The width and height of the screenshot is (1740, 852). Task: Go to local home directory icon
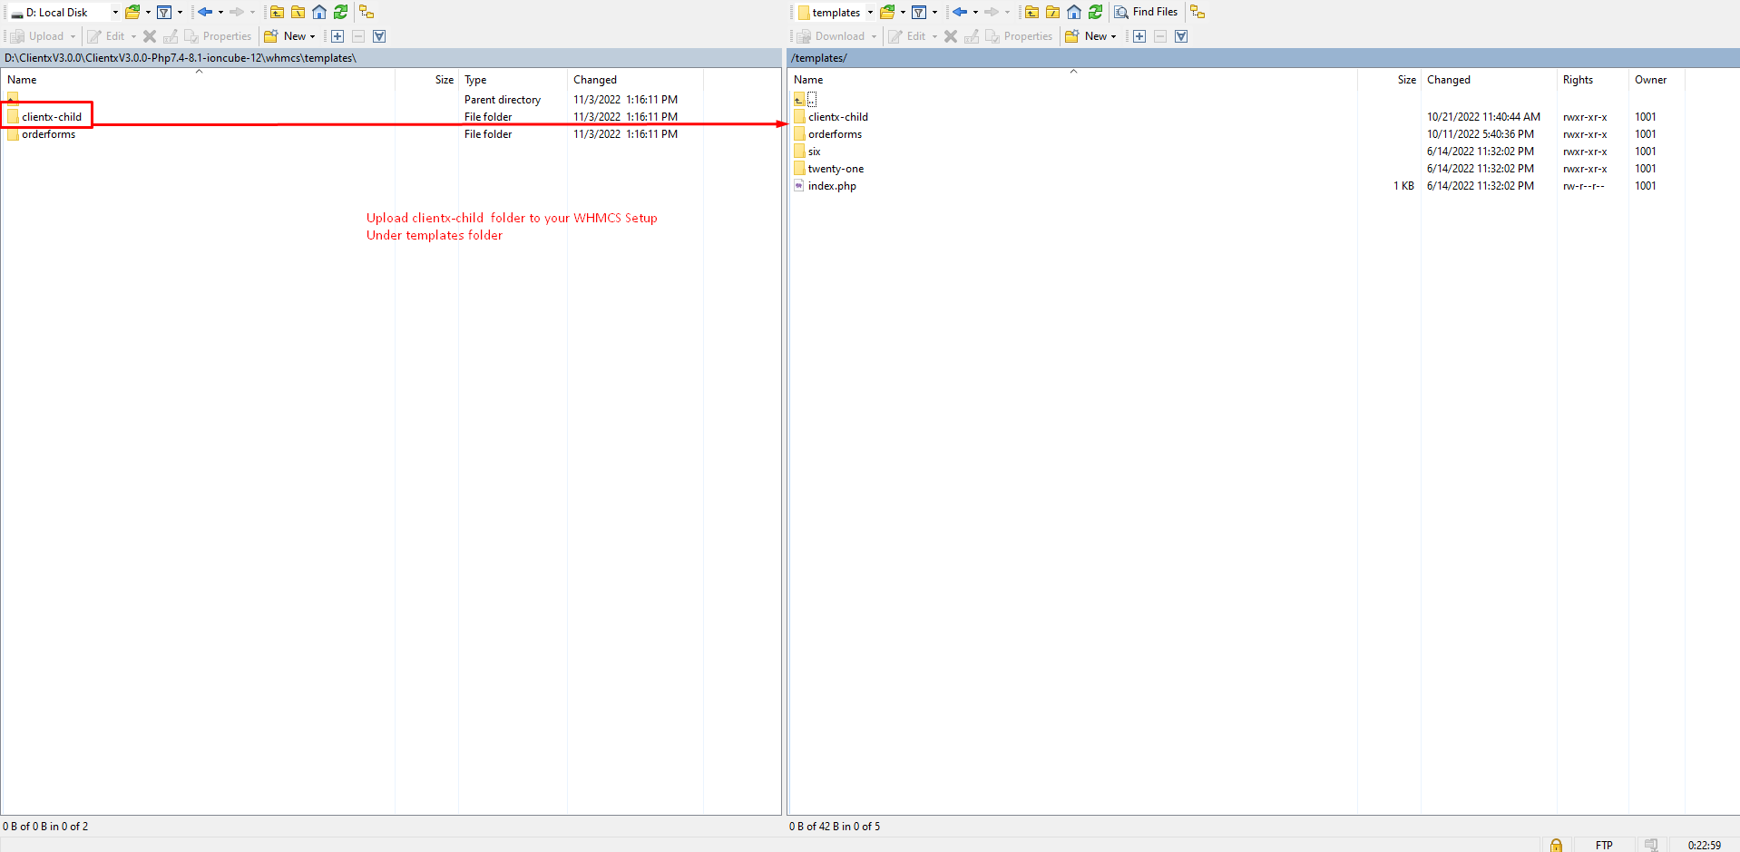tap(319, 12)
